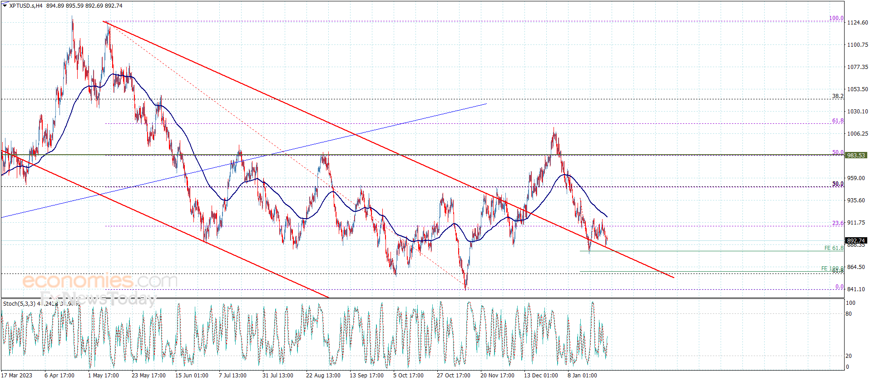Screen dimensions: 870x381
Task: Click the 8 Jan 01:00 time axis label
Action: click(x=582, y=375)
